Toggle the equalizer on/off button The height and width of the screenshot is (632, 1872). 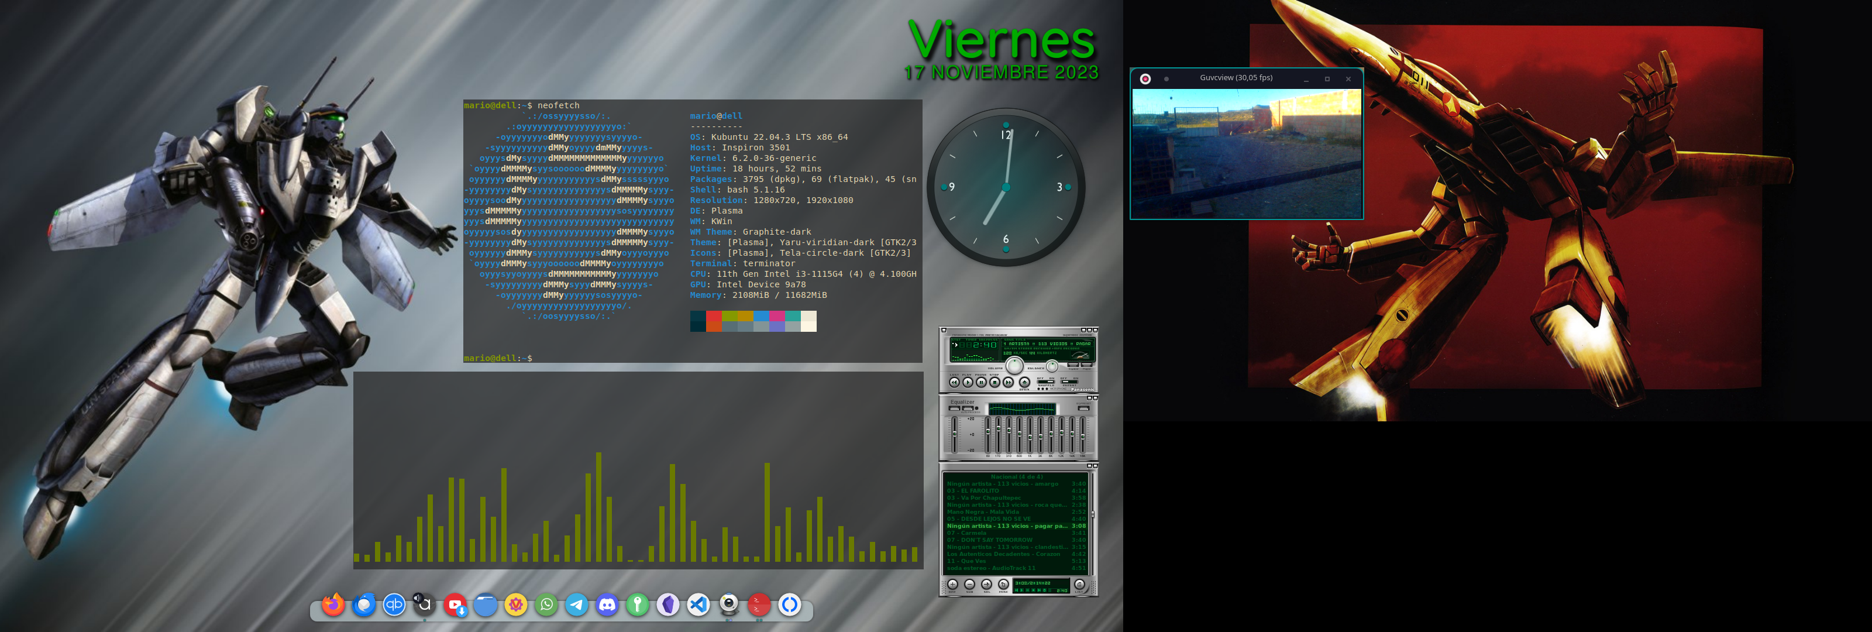coord(954,408)
